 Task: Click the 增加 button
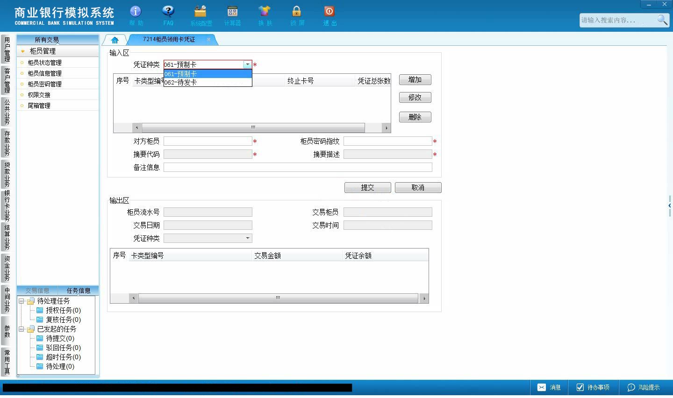pos(415,80)
